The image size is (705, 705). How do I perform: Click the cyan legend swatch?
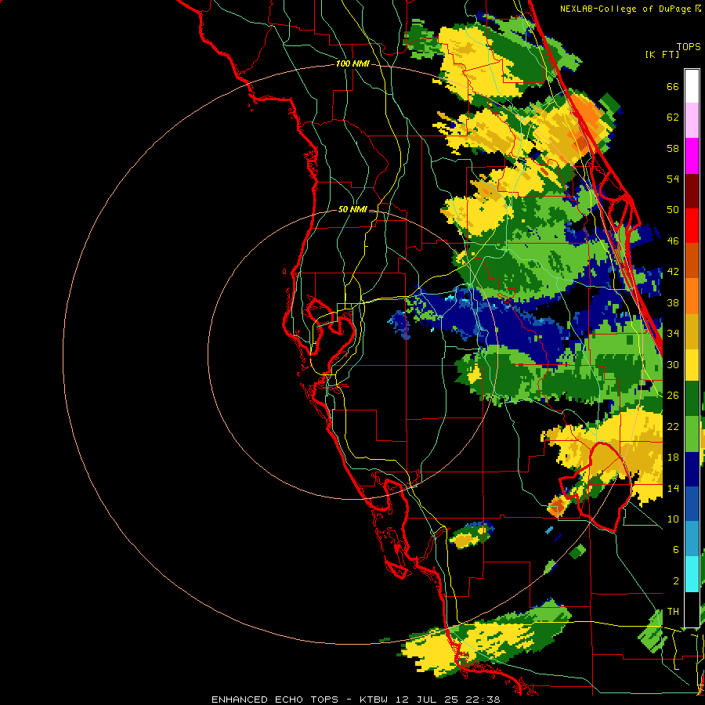[692, 574]
